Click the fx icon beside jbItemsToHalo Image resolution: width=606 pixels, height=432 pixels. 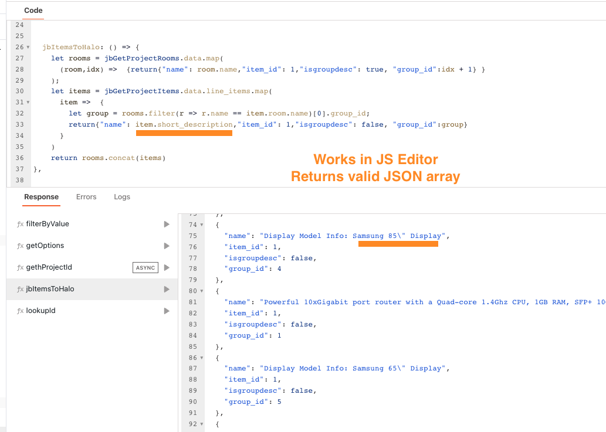click(x=20, y=289)
